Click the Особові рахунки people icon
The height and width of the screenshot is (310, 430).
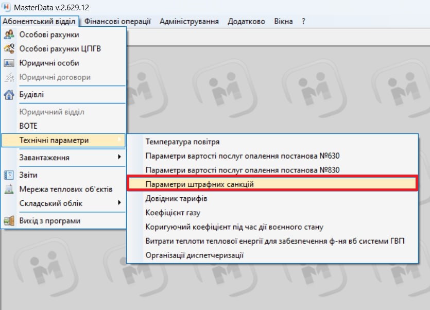pos(9,35)
